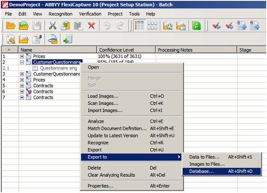Choose Open in the context menu
Screen dimensions: 267x193
tap(132, 68)
